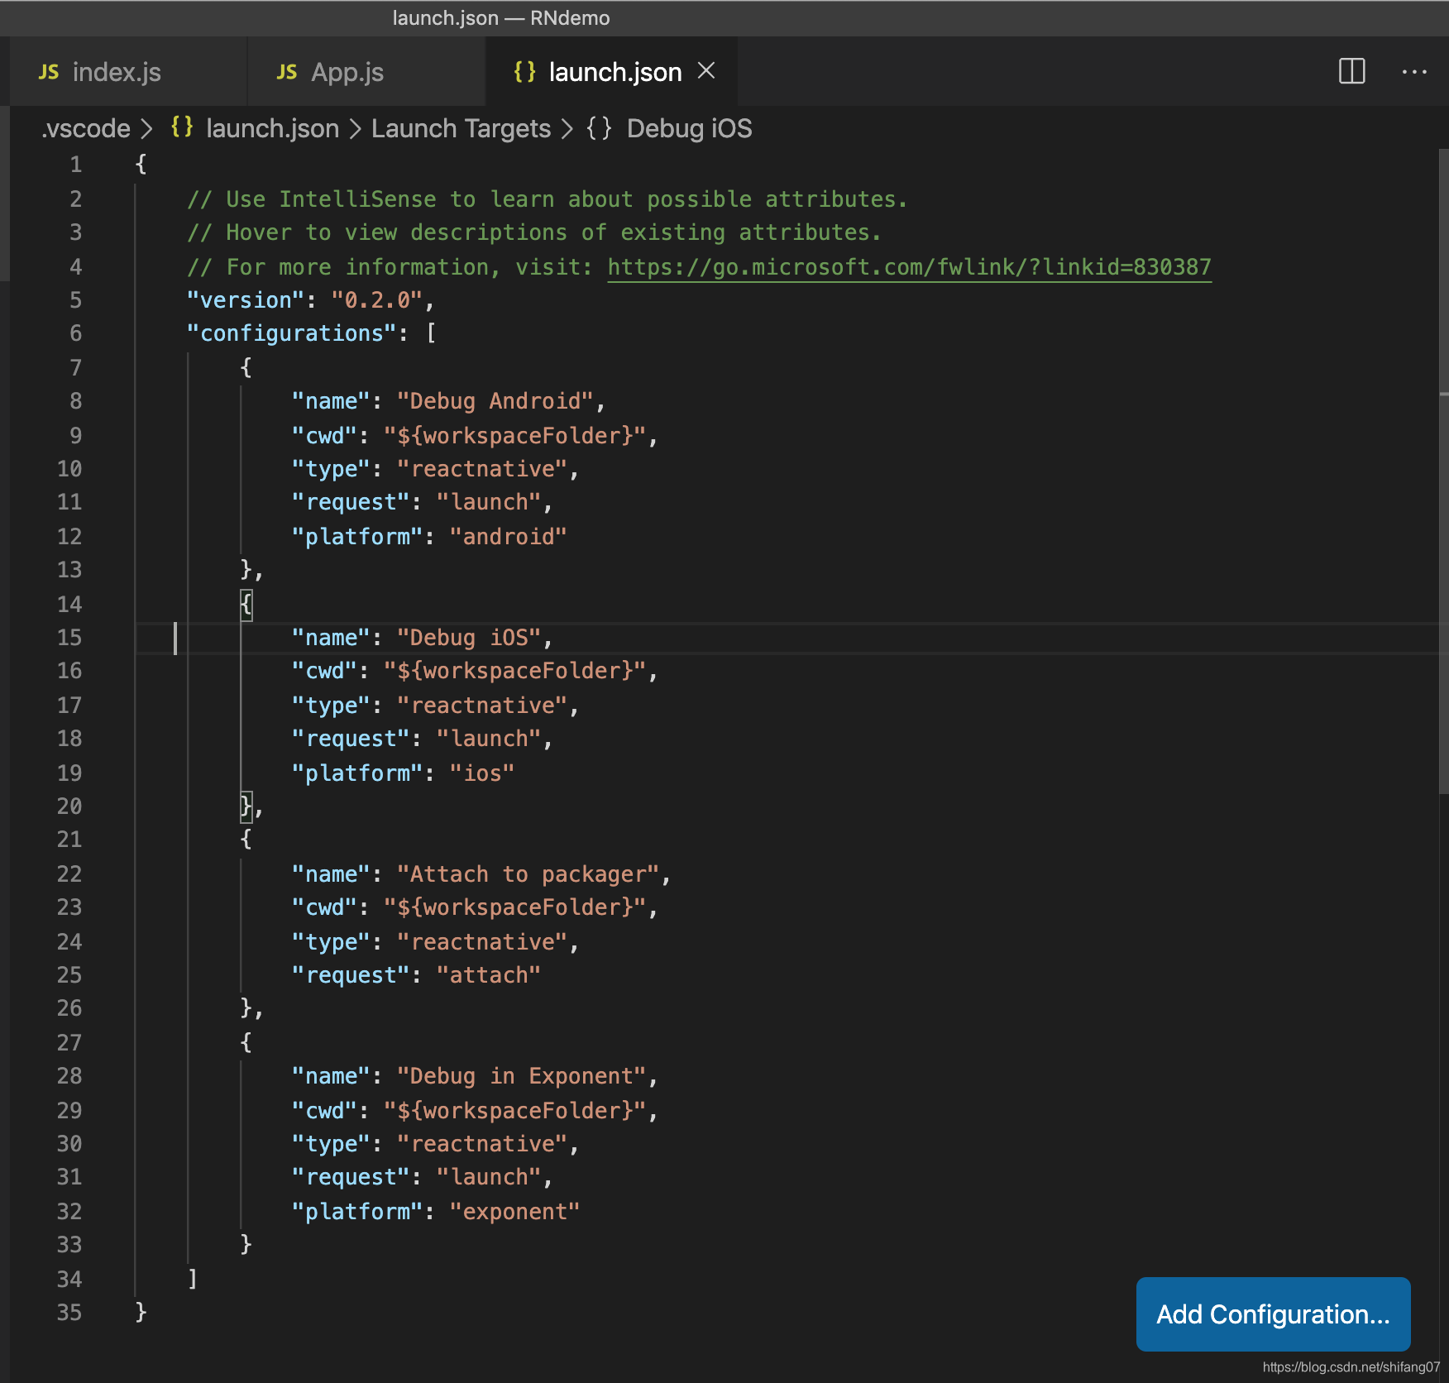Place cursor in "Attach to packager" string
This screenshot has width=1449, height=1383.
[528, 874]
